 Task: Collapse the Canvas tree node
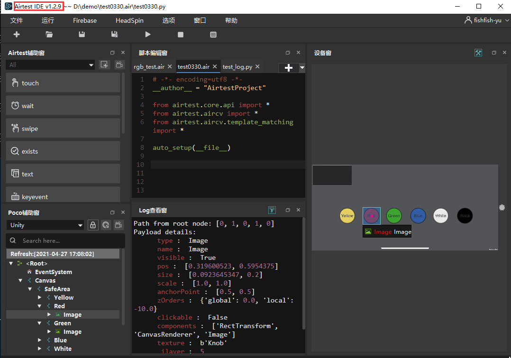click(20, 280)
